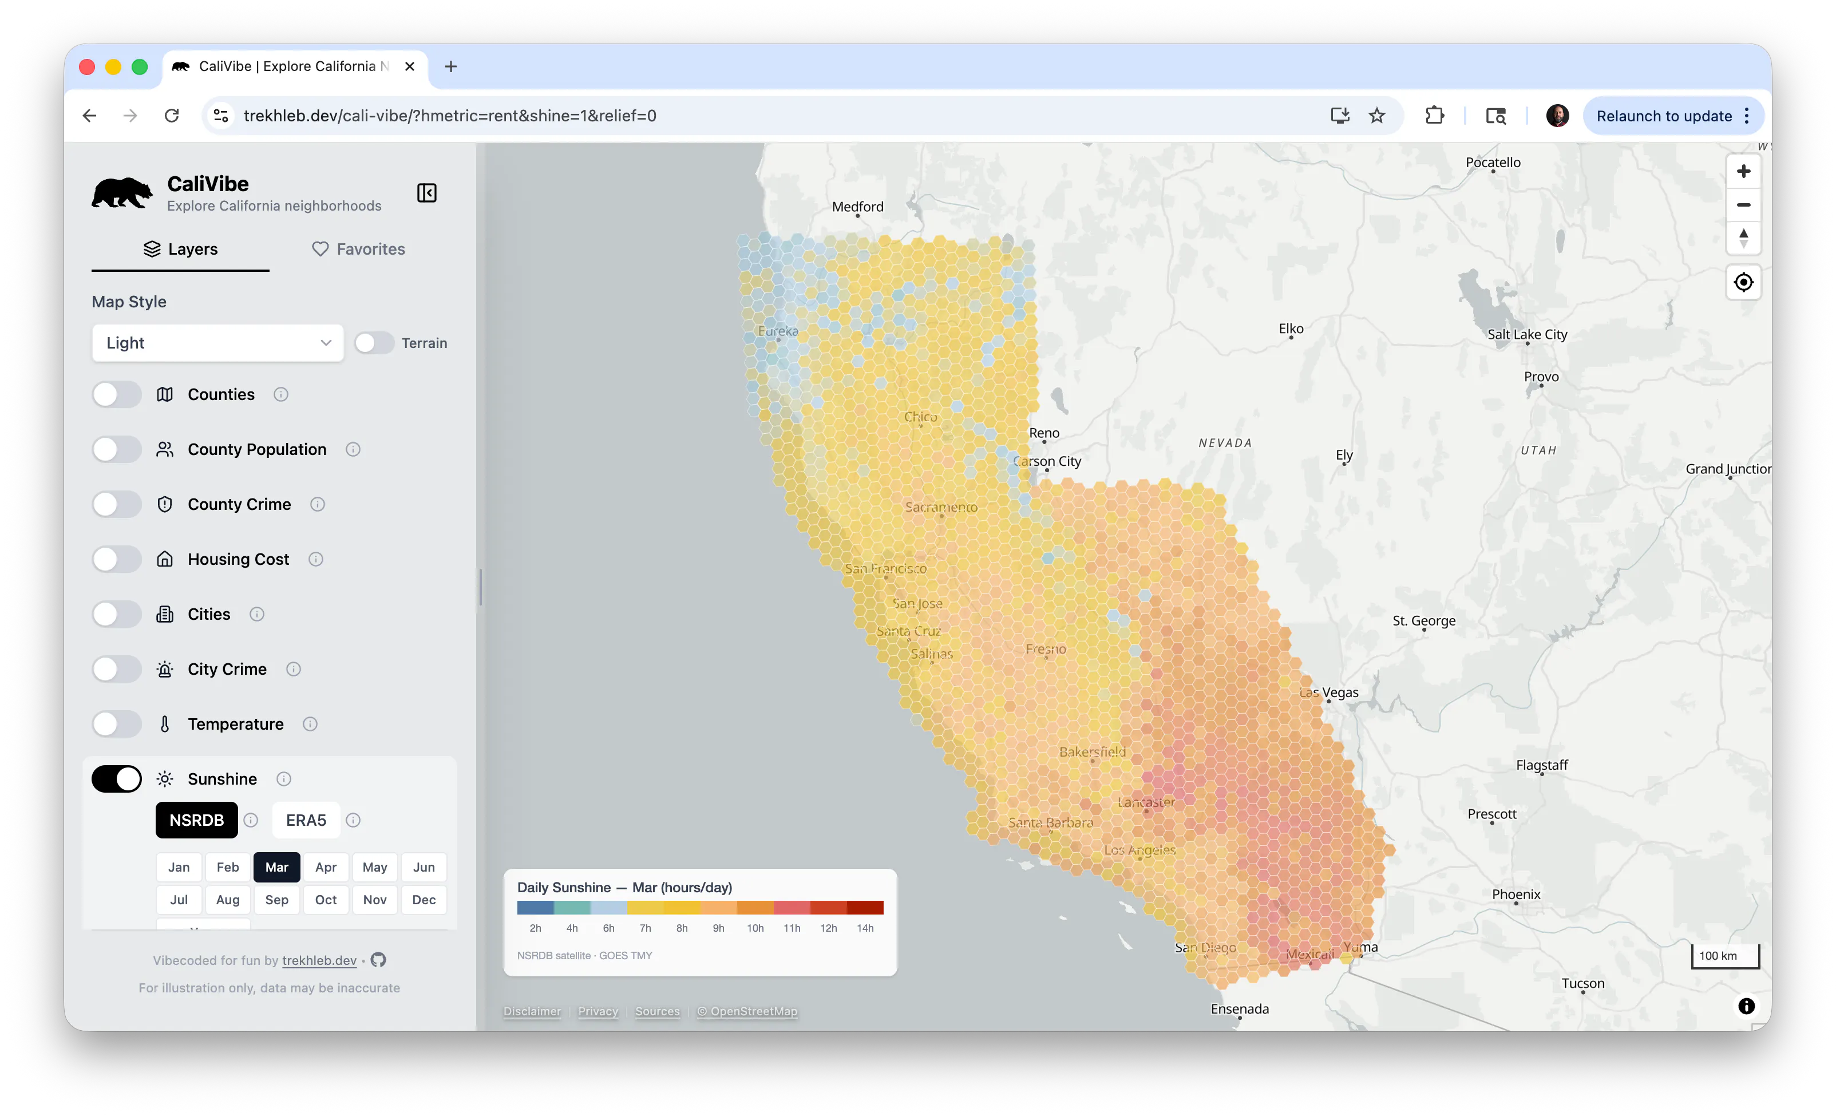Enable City Crime layer toggle

coord(116,669)
